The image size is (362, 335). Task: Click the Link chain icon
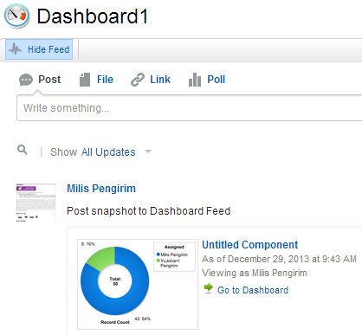click(x=138, y=80)
